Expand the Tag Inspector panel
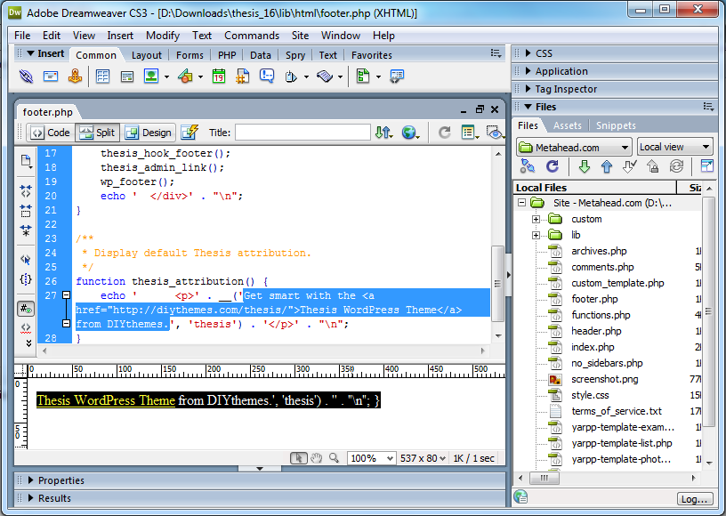This screenshot has height=516, width=726. (528, 89)
